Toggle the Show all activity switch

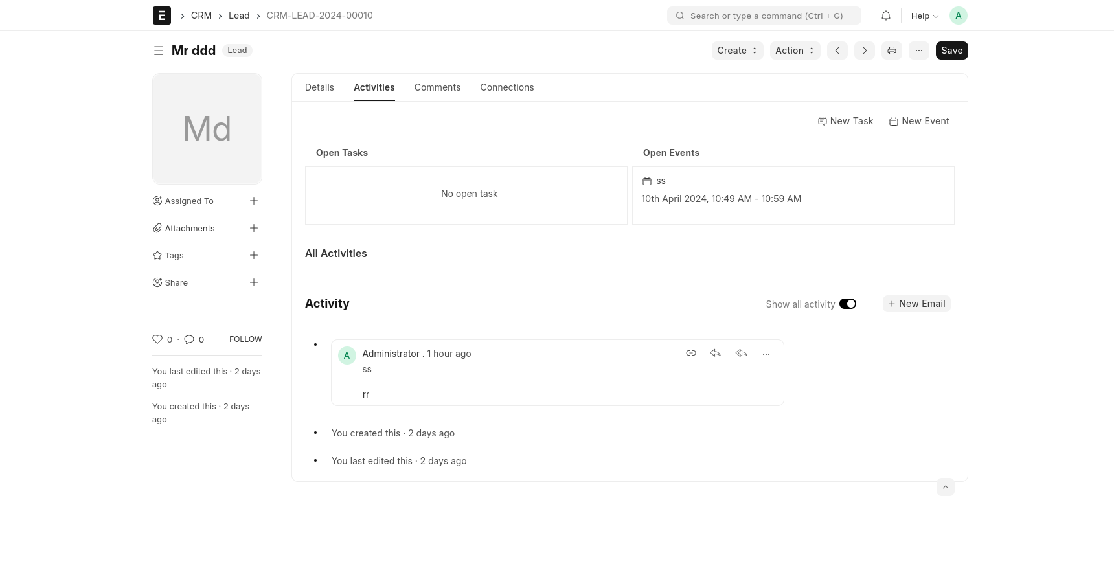[x=847, y=304]
